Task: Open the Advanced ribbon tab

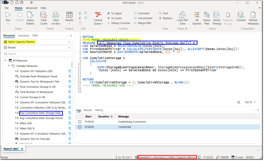Action: (x=31, y=8)
